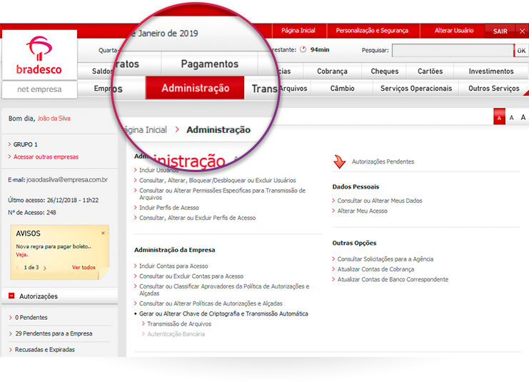Click the X button next to SAIR
The width and height of the screenshot is (529, 382).
point(523,31)
